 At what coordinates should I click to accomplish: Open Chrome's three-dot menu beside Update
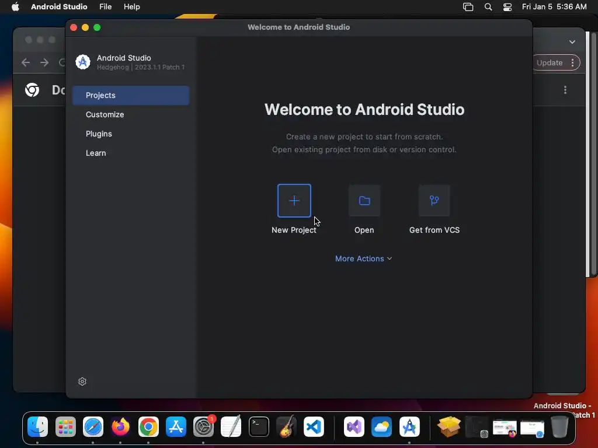pos(572,63)
